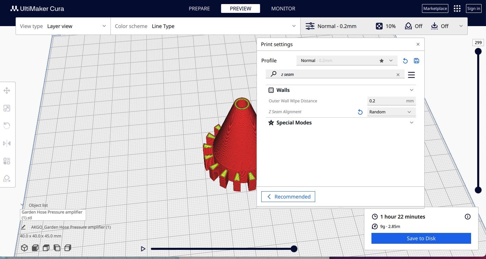
Task: Select the Move tool in left toolbar
Action: coord(7,91)
